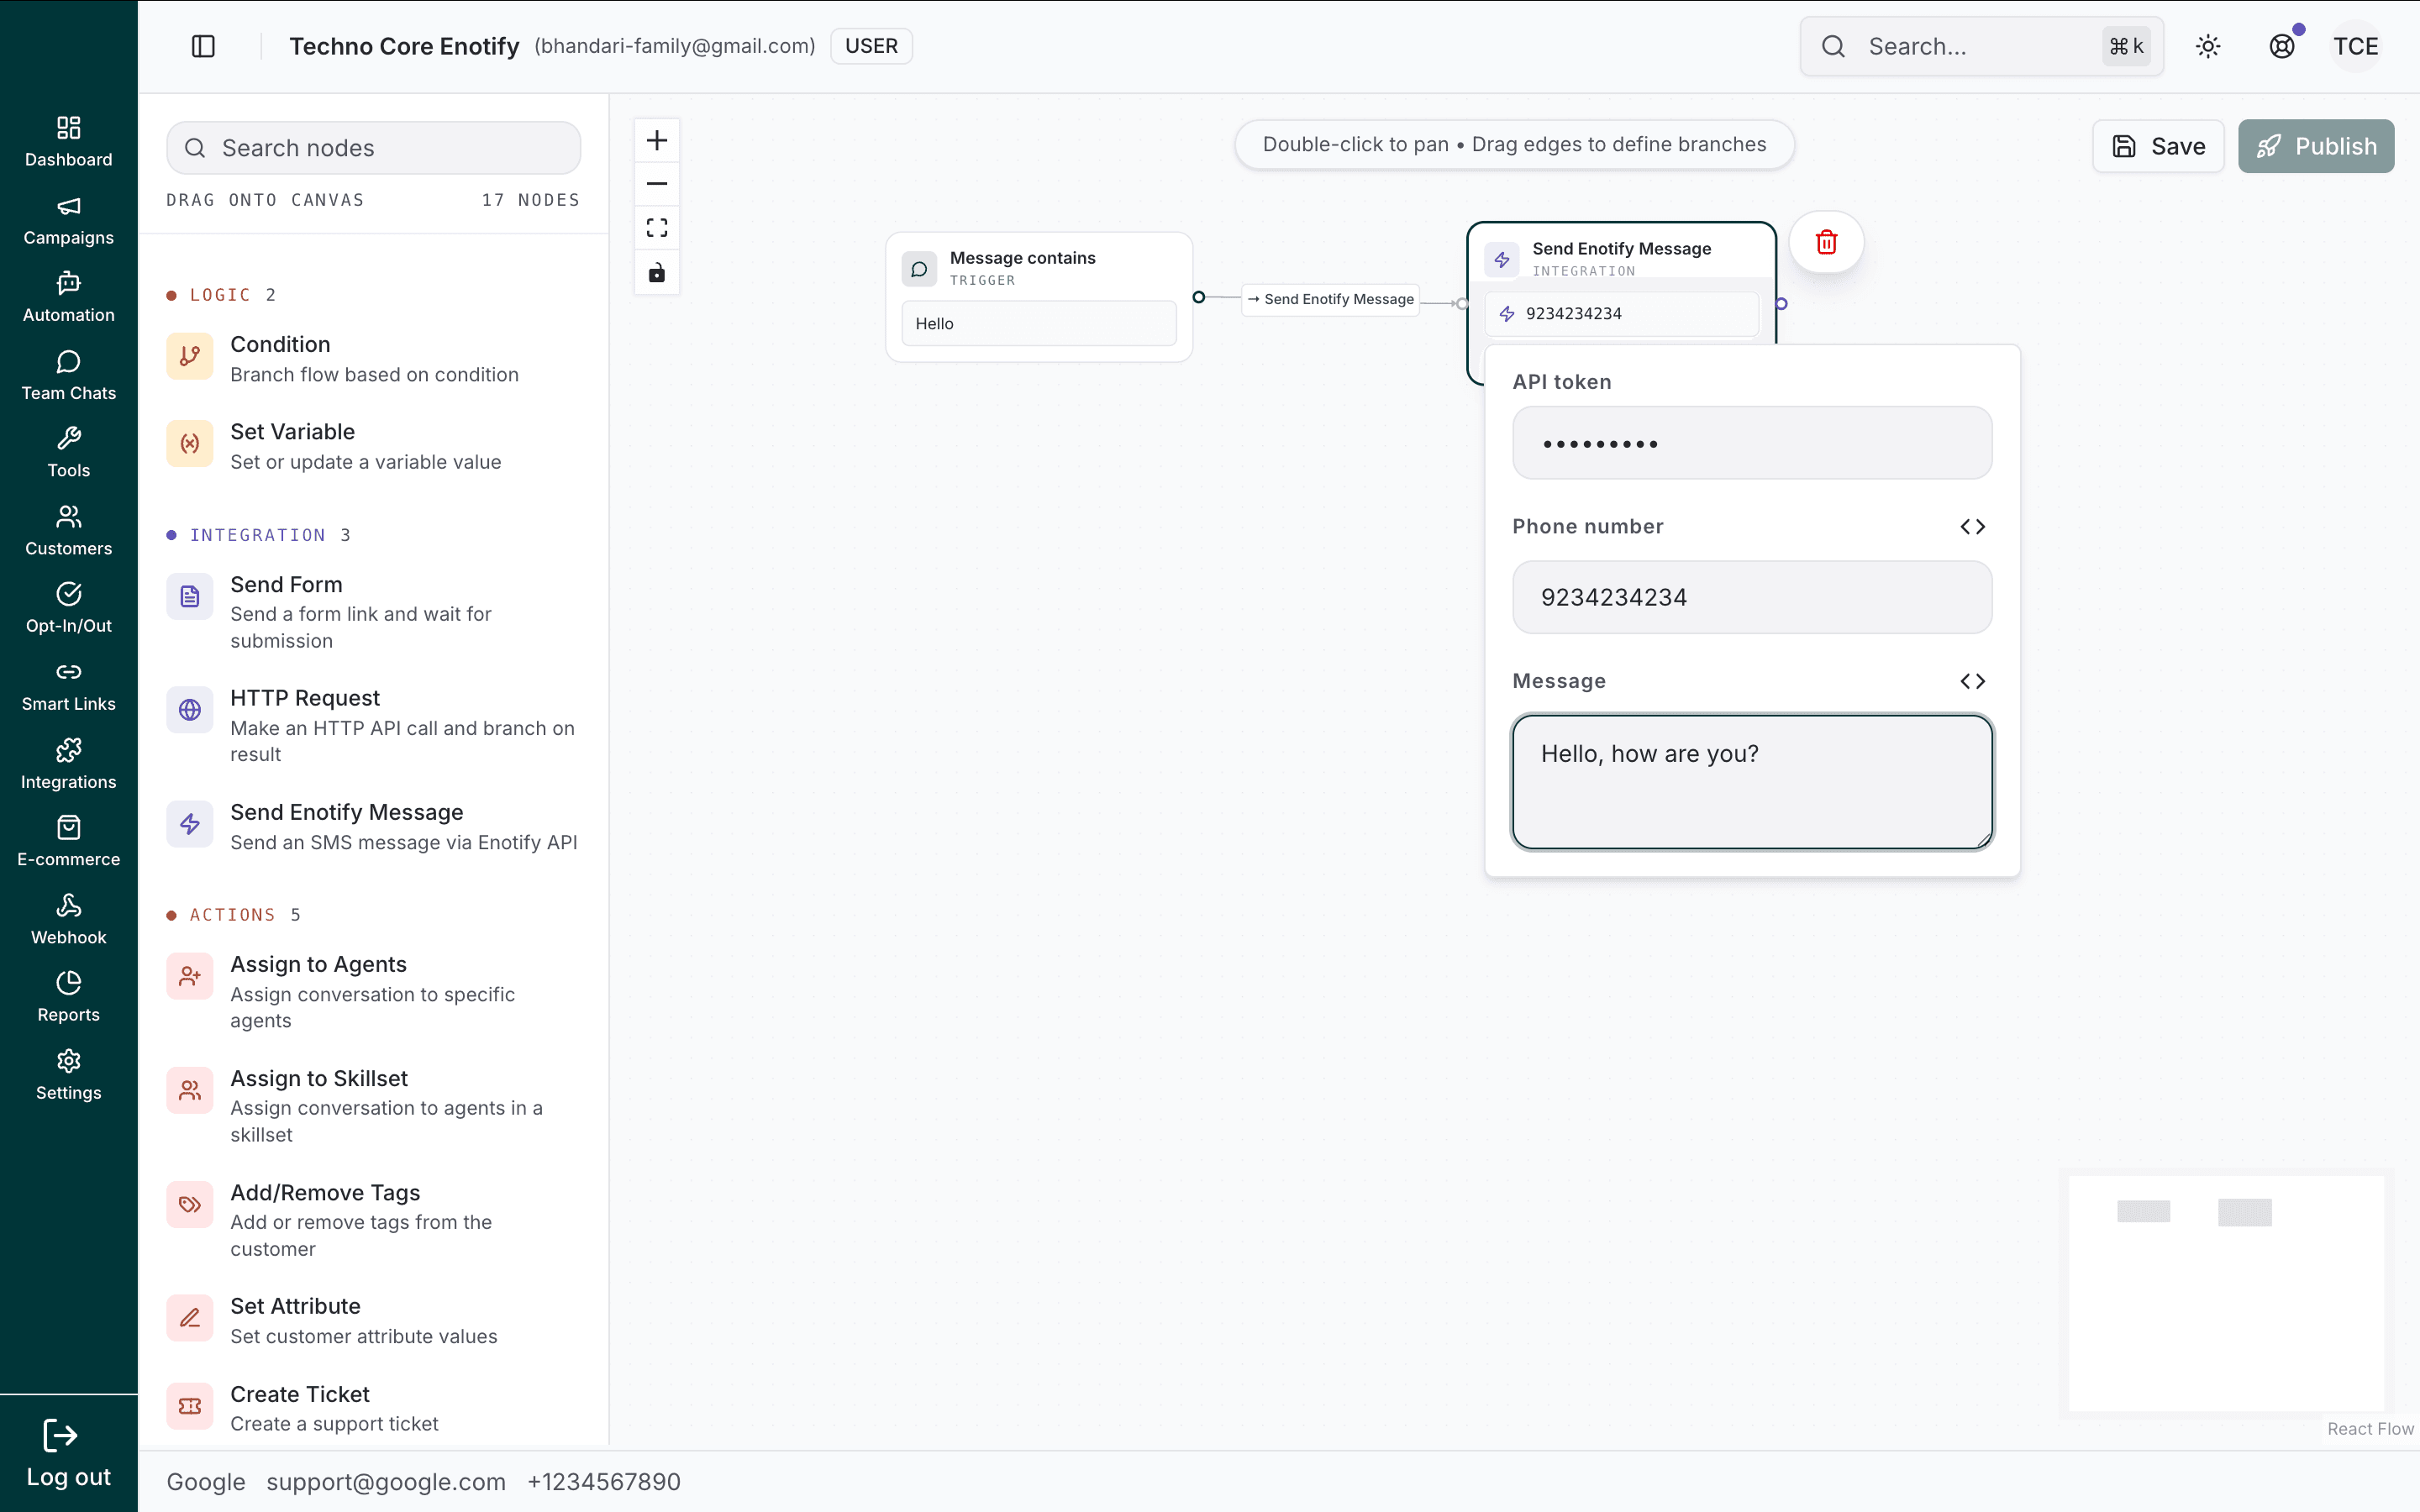This screenshot has width=2420, height=1512.
Task: Click the Techno Core Enotify title
Action: pyautogui.click(x=404, y=46)
